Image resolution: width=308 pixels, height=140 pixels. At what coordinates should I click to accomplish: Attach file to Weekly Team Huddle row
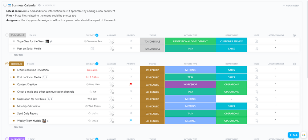256,121
